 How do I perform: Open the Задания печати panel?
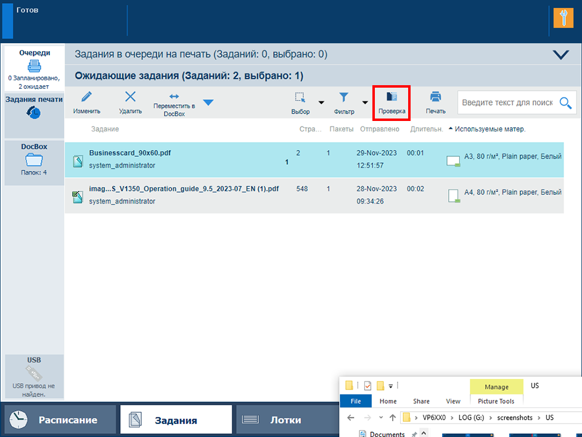34,115
